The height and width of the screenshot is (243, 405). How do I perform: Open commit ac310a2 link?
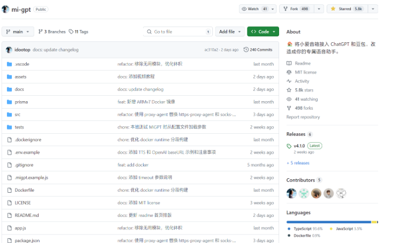pos(211,50)
